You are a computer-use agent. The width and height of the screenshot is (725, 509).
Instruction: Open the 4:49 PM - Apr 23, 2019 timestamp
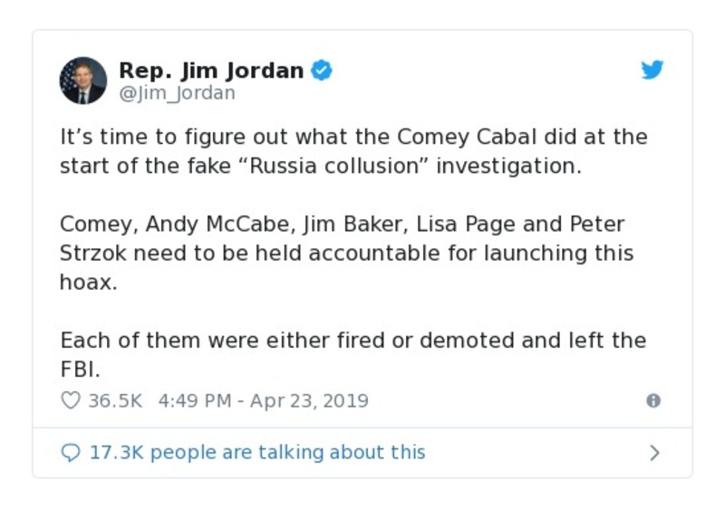click(263, 400)
